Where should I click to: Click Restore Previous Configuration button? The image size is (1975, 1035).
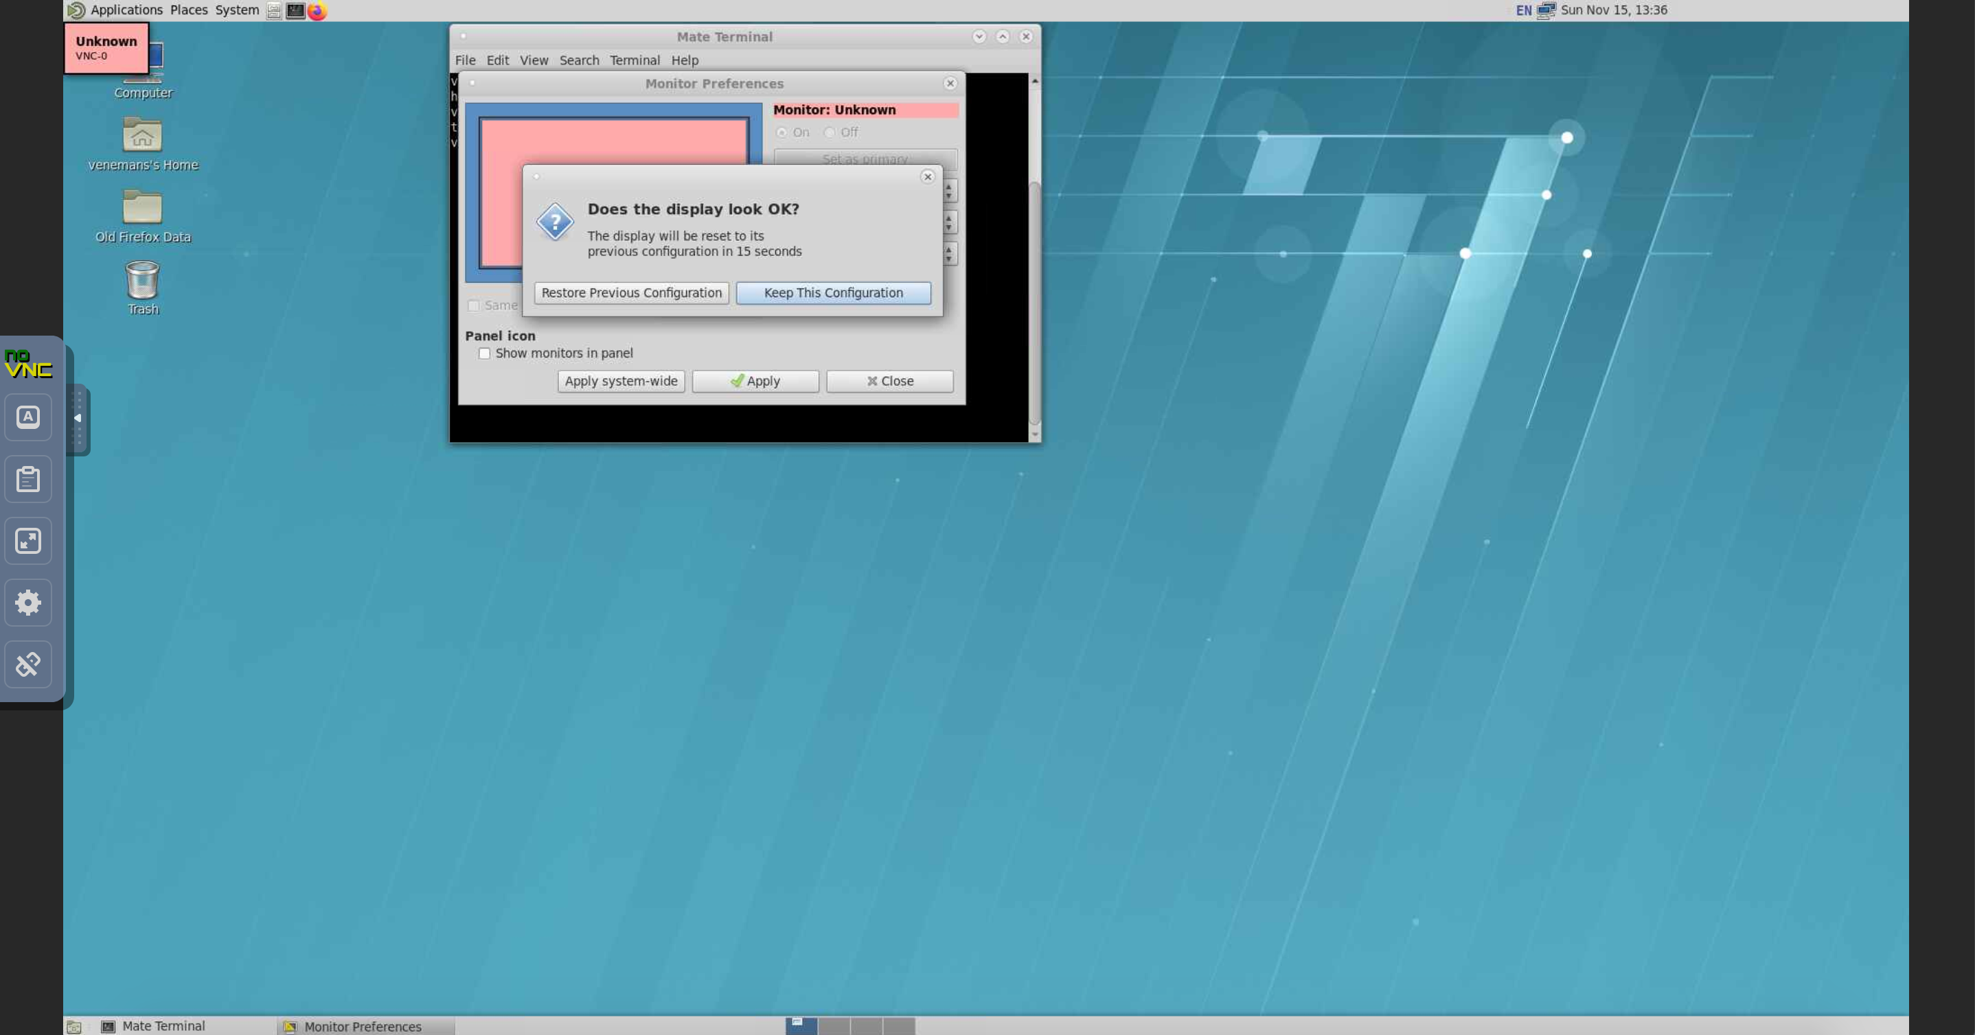(x=631, y=292)
